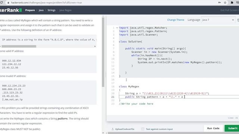Click the padlock site info icon

pos(8,3)
